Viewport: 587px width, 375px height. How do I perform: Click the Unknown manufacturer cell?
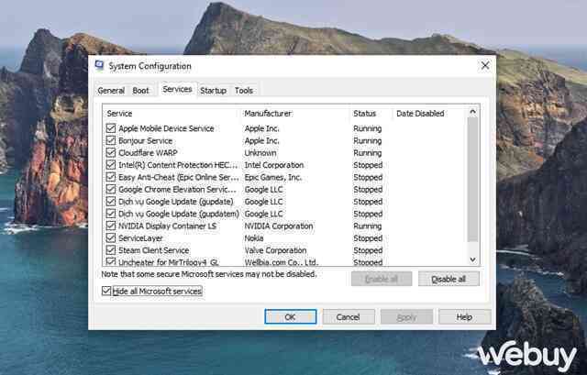[260, 153]
